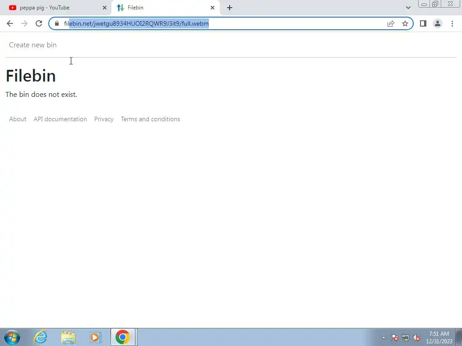
Task: Open the Chrome three-dot menu
Action: (x=452, y=23)
